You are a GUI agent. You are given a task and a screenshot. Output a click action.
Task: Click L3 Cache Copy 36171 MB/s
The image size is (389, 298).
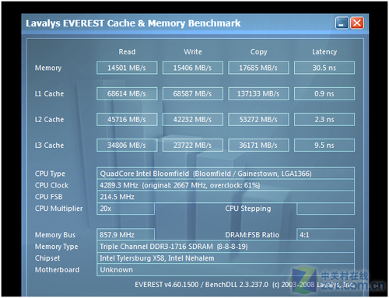pyautogui.click(x=258, y=145)
